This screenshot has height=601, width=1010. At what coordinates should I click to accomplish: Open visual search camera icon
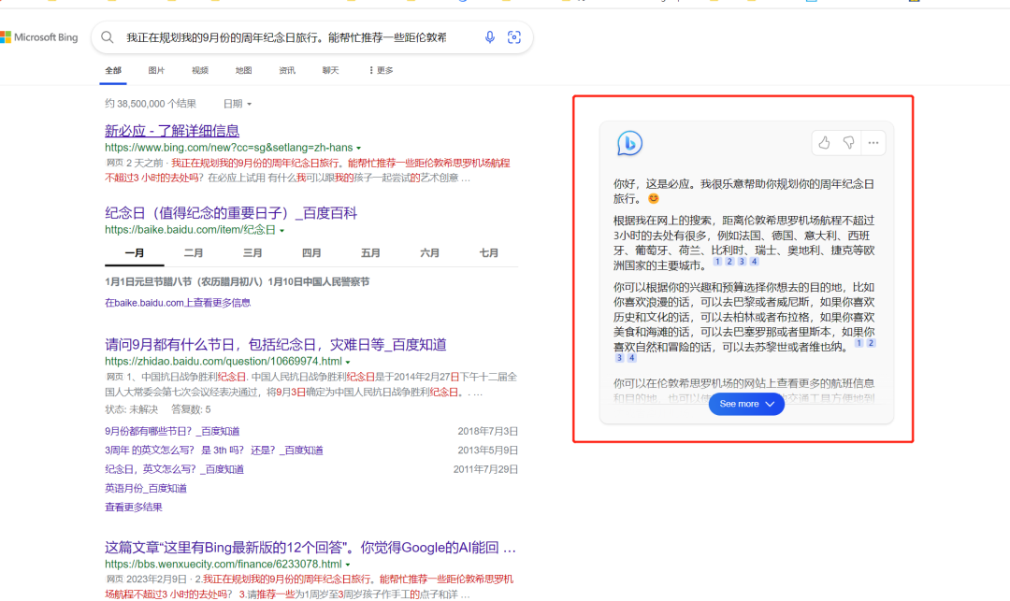514,37
